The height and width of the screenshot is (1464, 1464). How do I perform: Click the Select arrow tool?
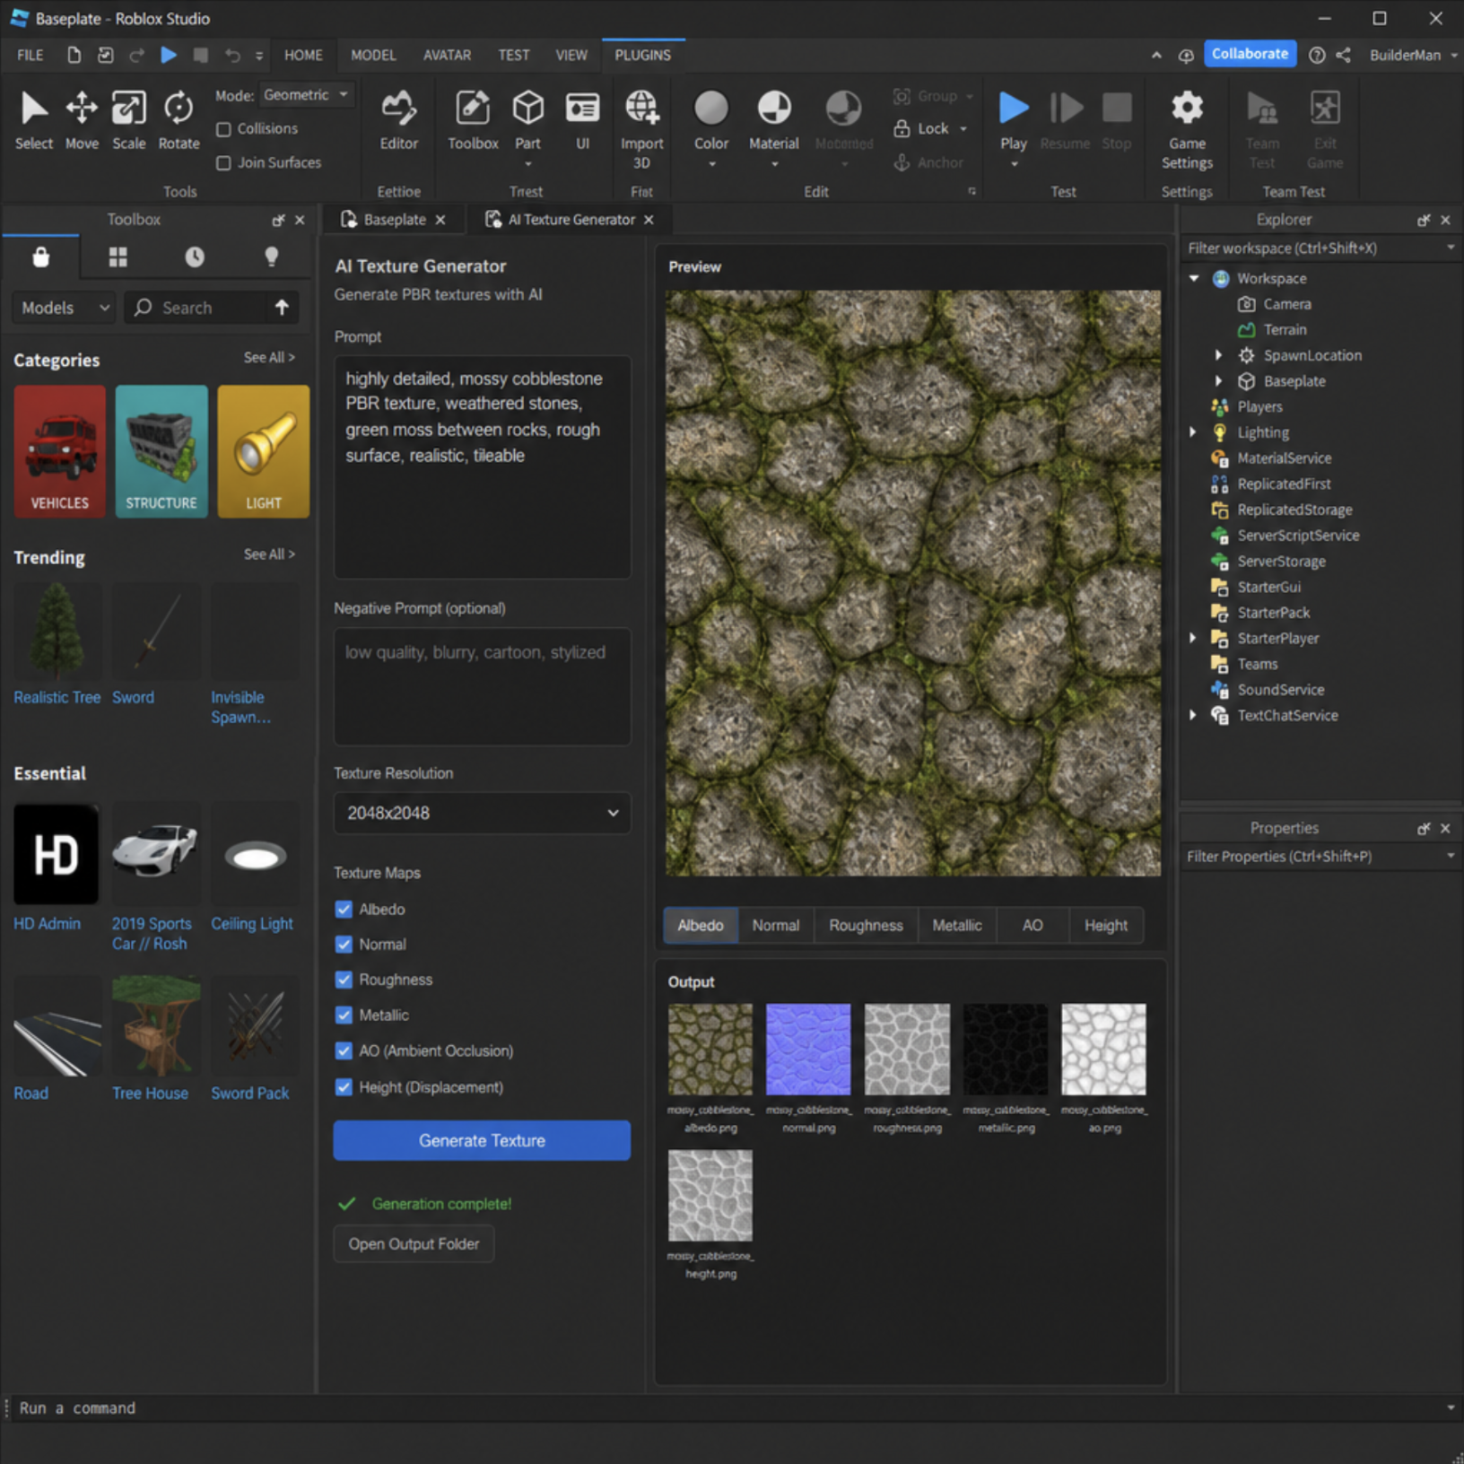click(x=34, y=120)
